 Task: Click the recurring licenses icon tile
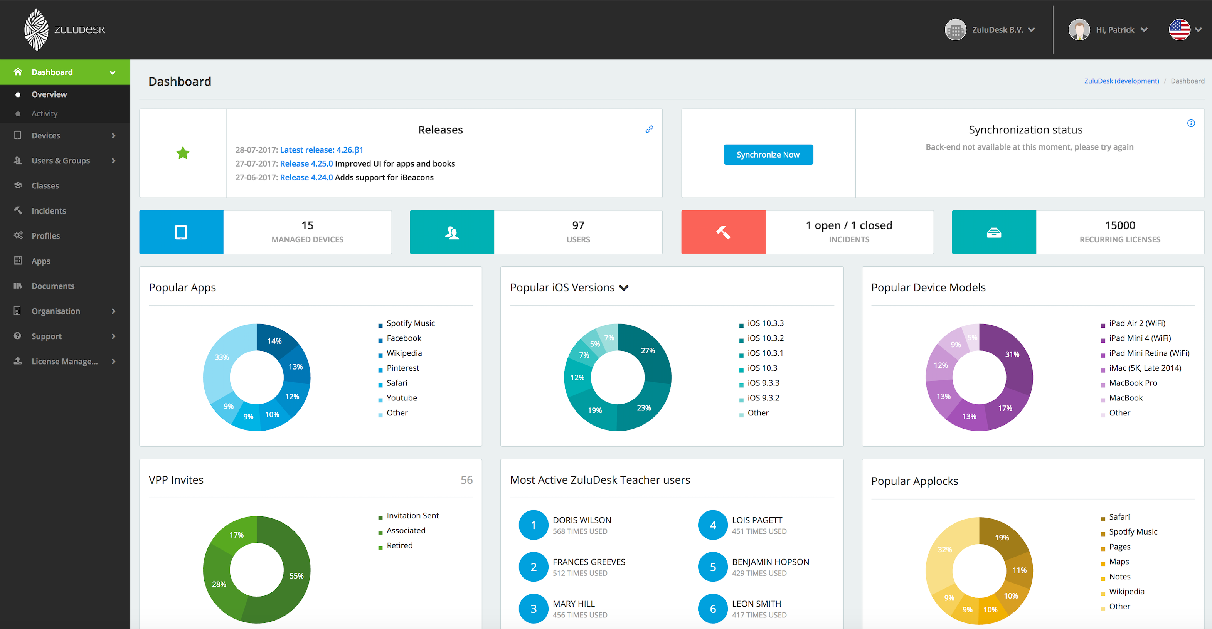click(x=993, y=232)
